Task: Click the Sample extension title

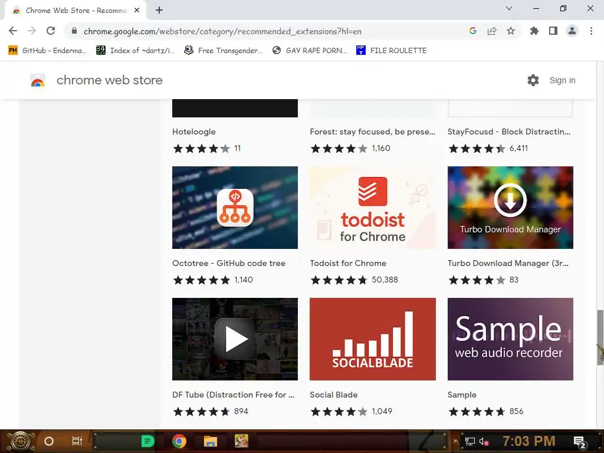Action: (462, 395)
